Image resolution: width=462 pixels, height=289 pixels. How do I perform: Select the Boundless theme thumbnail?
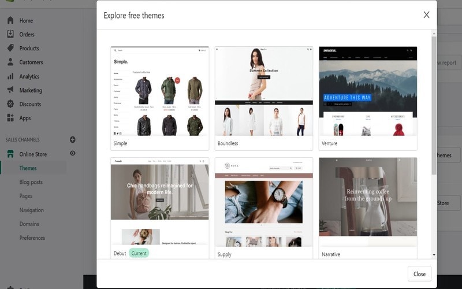click(264, 91)
